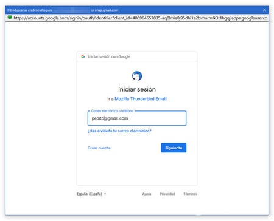Click the Iniciar sesión con Google text

point(109,56)
